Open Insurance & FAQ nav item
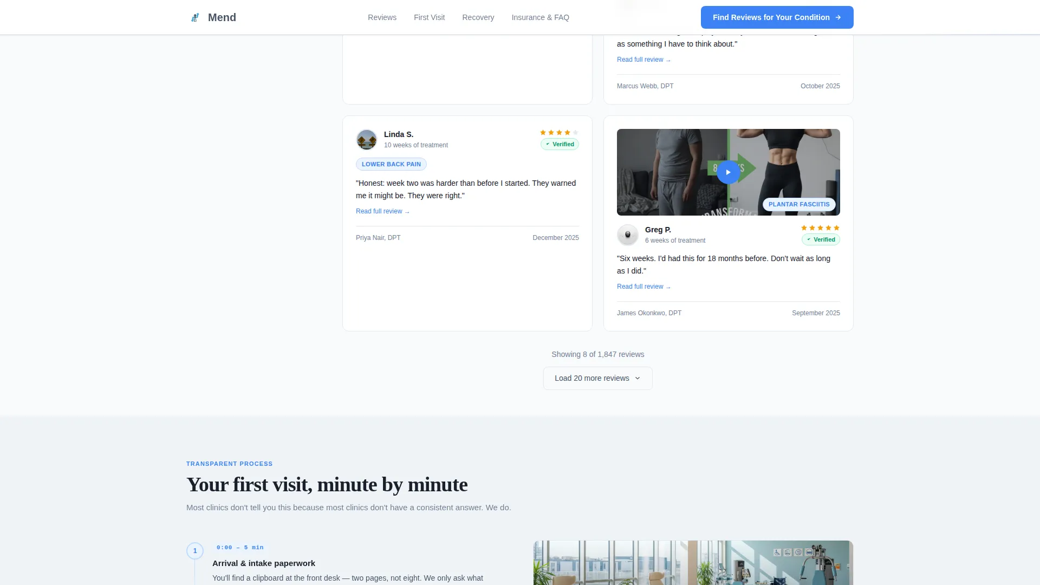 540,17
